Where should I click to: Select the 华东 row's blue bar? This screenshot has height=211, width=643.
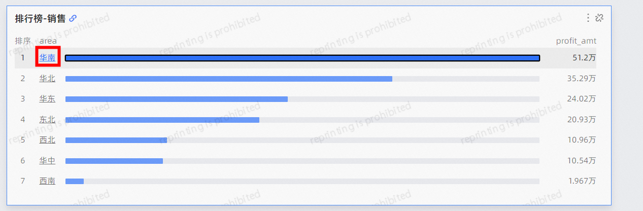tap(176, 99)
